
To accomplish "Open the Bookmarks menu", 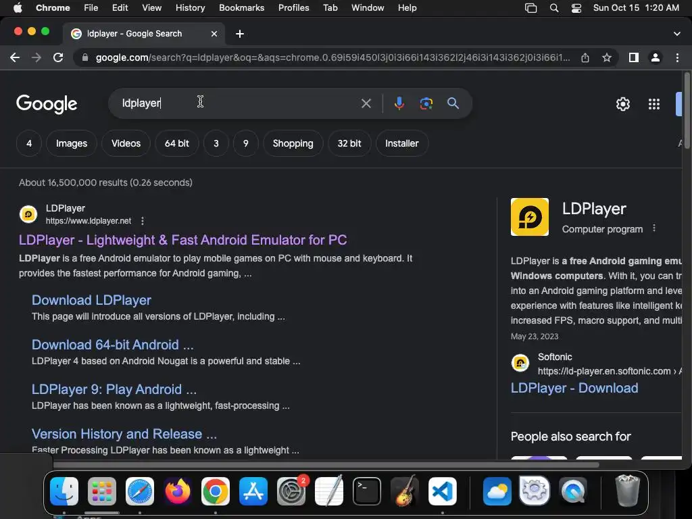I will (x=241, y=8).
